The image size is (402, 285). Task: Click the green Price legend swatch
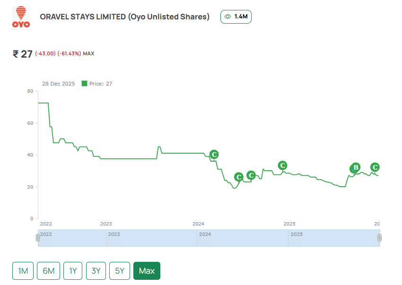(x=85, y=84)
